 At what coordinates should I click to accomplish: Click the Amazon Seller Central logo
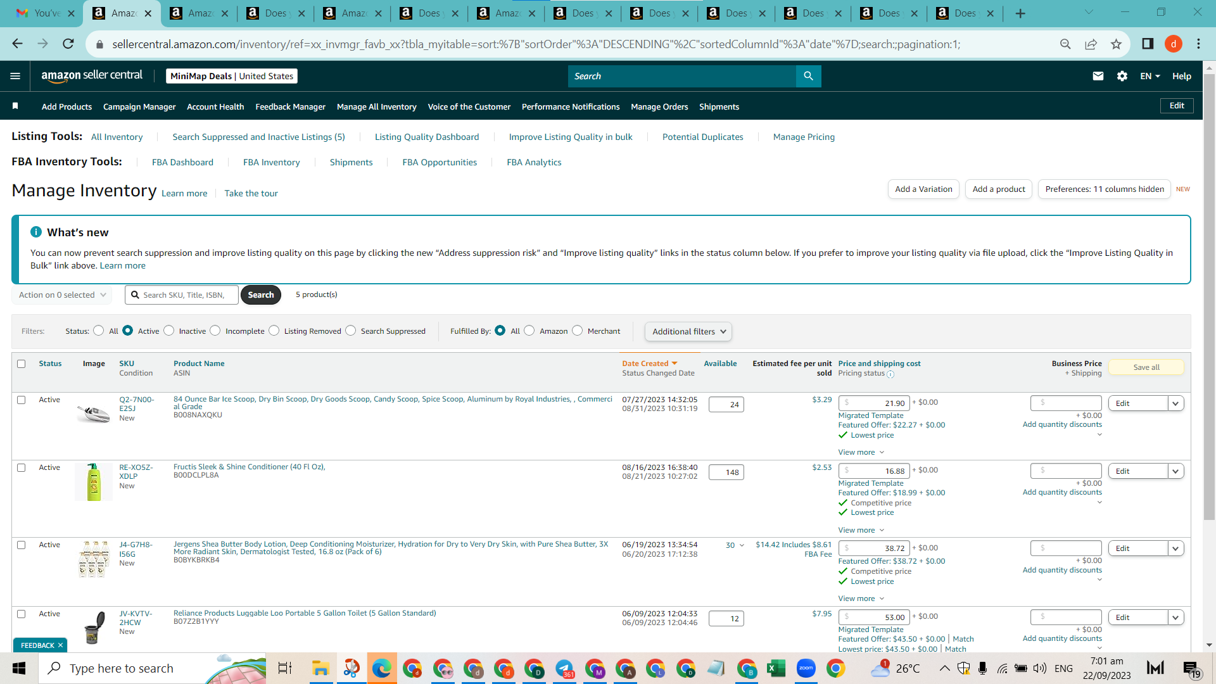[92, 76]
